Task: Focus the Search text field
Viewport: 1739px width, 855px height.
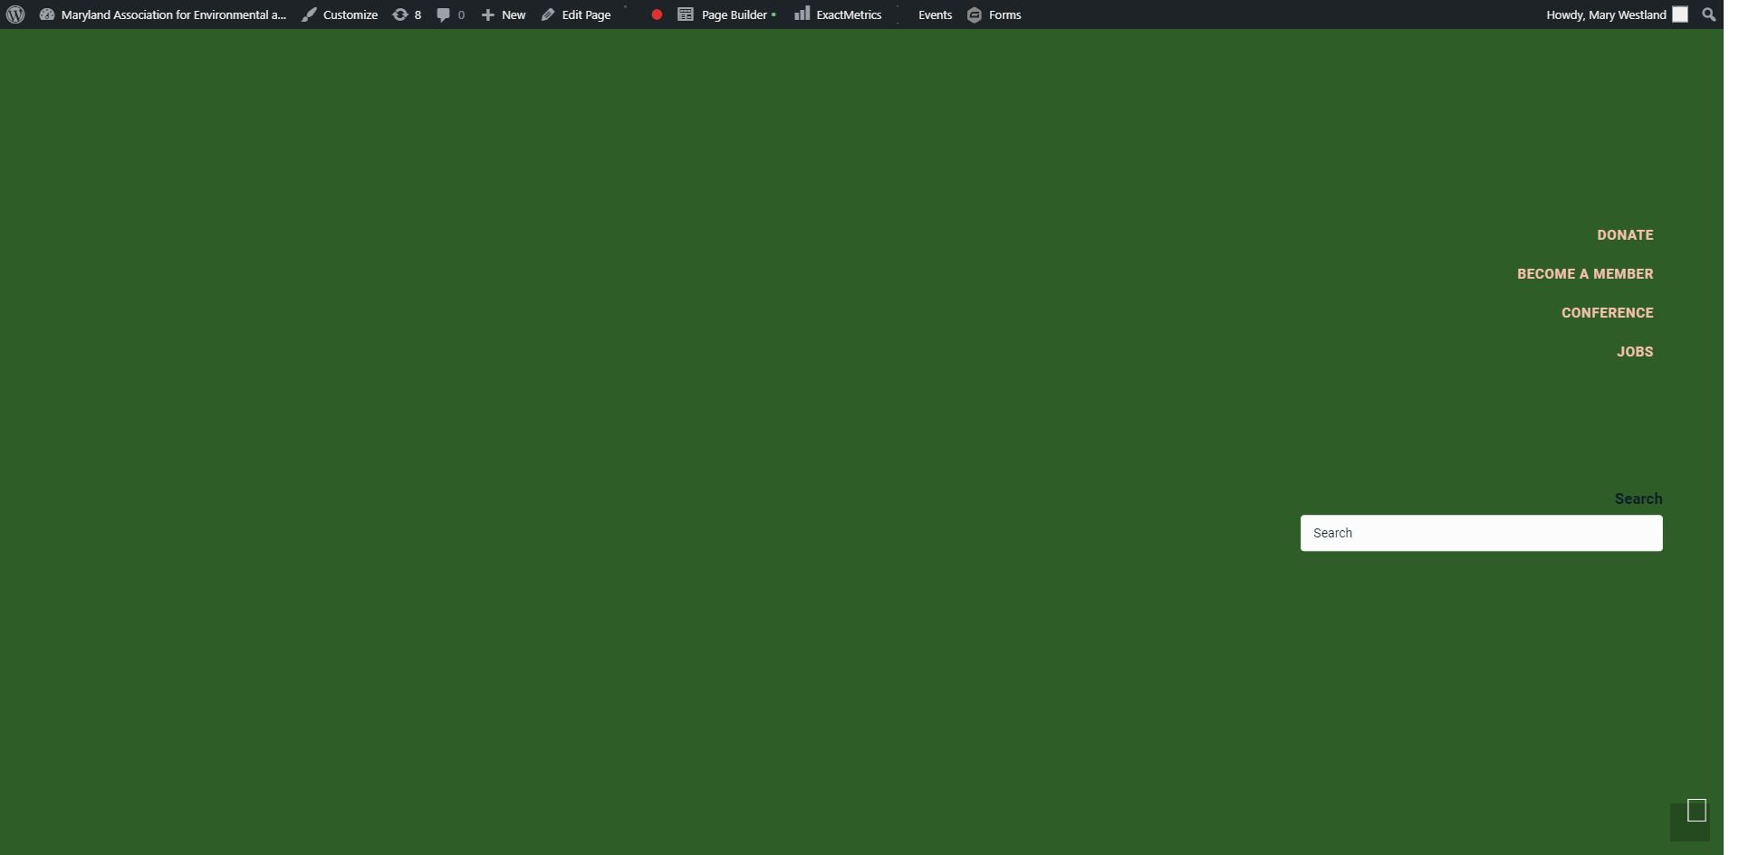Action: pos(1481,533)
